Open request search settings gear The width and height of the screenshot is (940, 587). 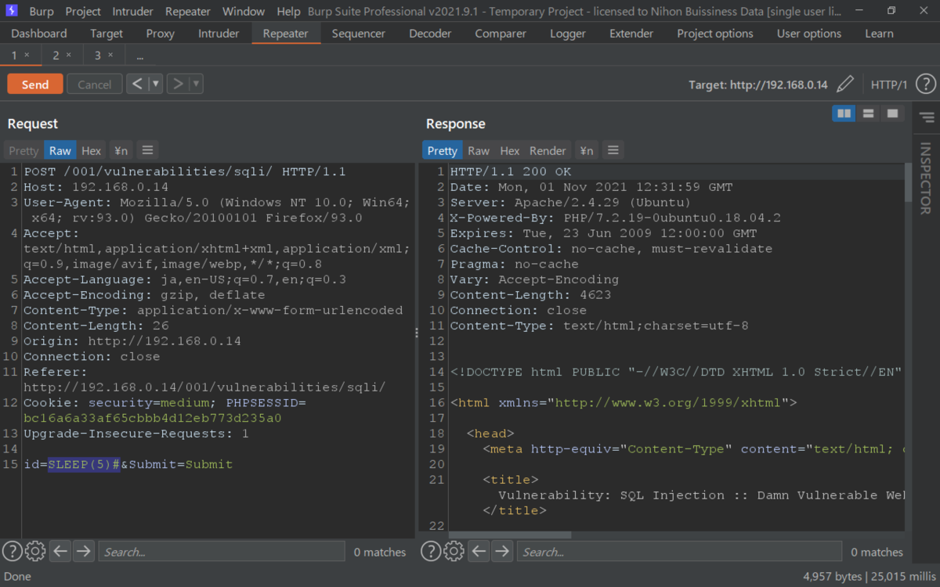coord(35,551)
